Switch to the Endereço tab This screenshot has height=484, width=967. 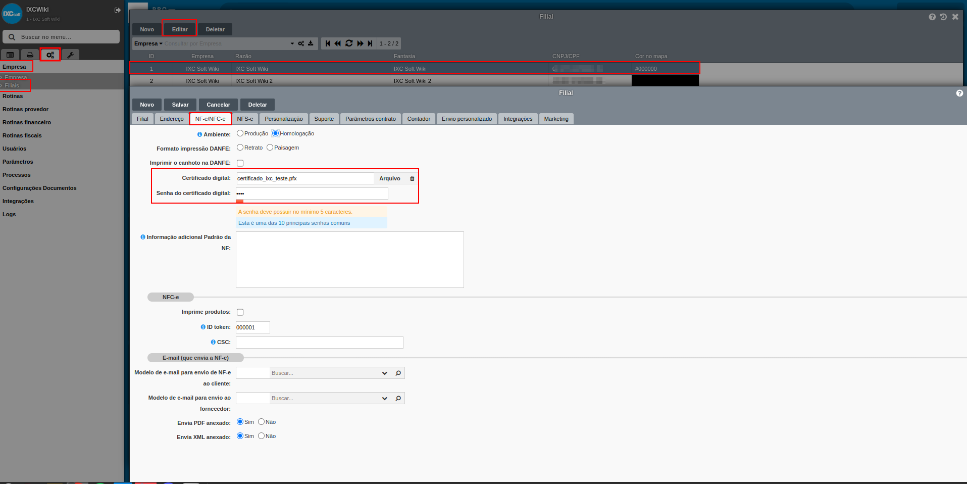172,119
